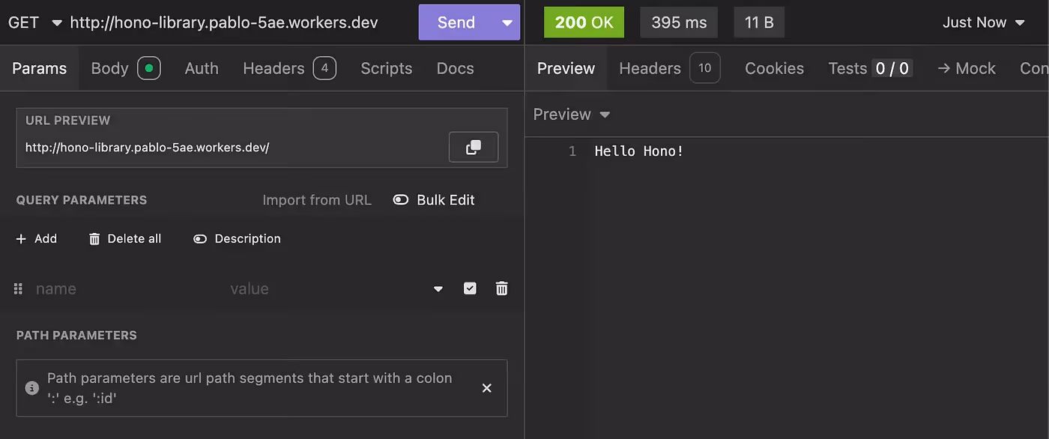Open the Scripts tab
Screen dimensions: 1049x439
point(387,68)
